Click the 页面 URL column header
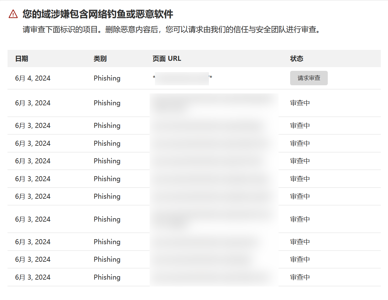This screenshot has height=300, width=388. (x=167, y=59)
